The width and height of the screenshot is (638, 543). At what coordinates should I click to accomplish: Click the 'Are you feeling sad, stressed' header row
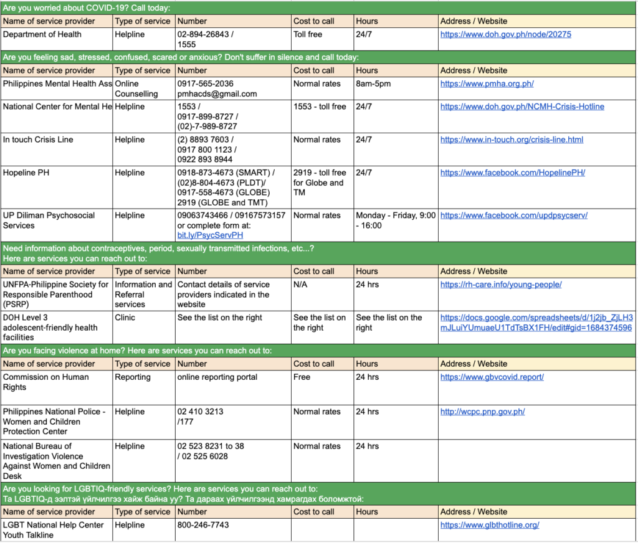pos(318,57)
